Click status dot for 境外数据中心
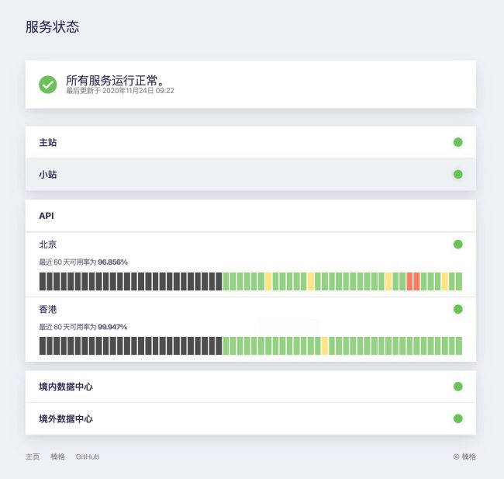The height and width of the screenshot is (479, 504). pos(457,418)
